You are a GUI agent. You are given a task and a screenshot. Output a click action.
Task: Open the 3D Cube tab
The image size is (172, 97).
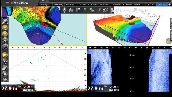click(x=81, y=5)
